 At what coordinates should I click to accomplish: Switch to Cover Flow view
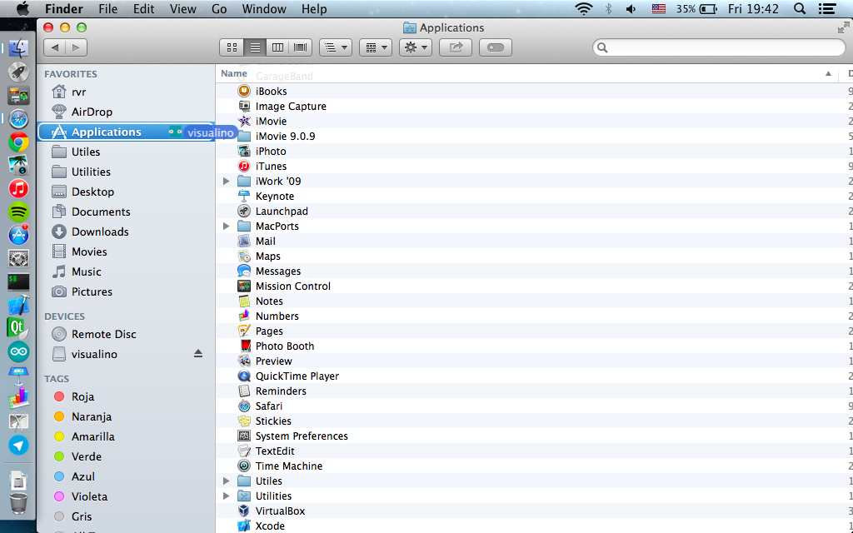300,47
